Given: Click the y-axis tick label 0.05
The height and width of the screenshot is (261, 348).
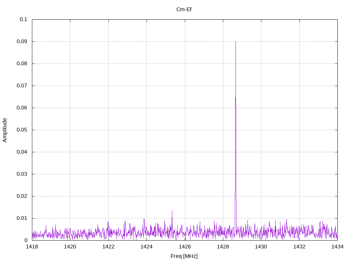Looking at the screenshot, I should pos(22,130).
